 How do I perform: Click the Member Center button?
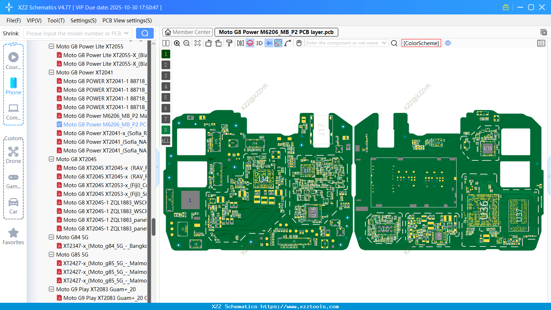pyautogui.click(x=187, y=32)
